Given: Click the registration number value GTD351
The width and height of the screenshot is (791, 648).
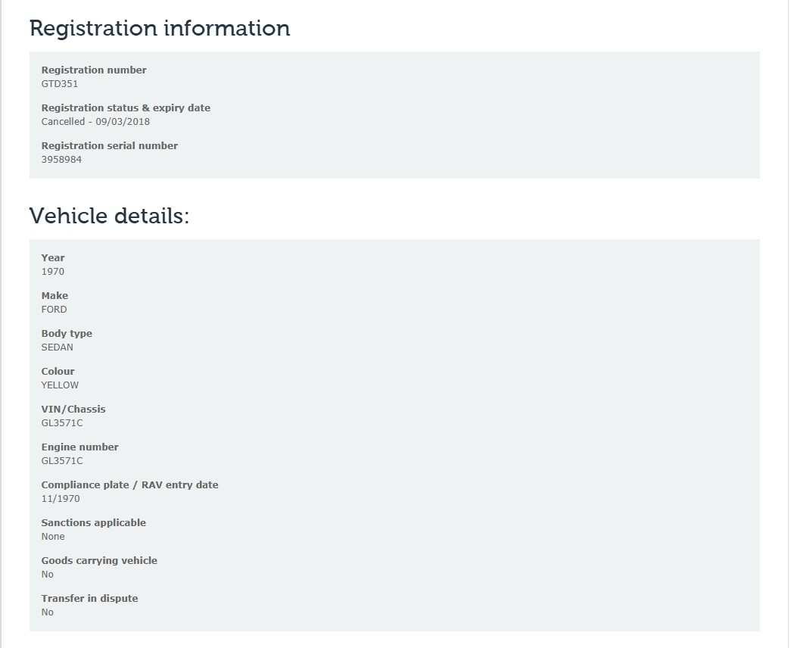Looking at the screenshot, I should [60, 84].
